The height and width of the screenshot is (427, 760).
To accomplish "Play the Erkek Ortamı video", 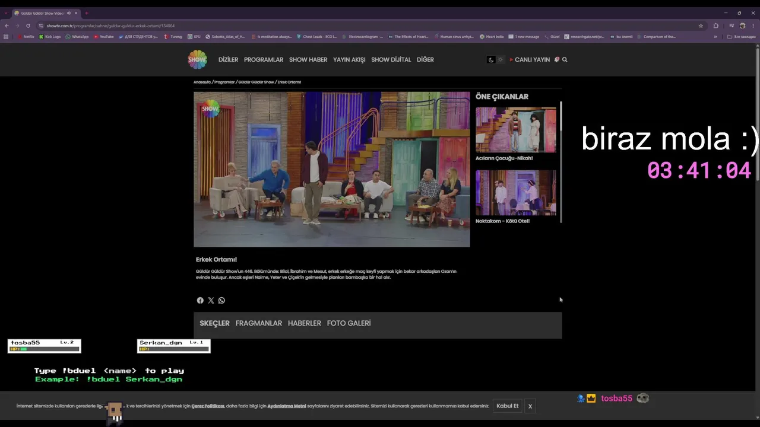I will (331, 169).
